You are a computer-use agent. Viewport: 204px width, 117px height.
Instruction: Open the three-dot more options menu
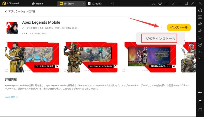tap(161, 27)
